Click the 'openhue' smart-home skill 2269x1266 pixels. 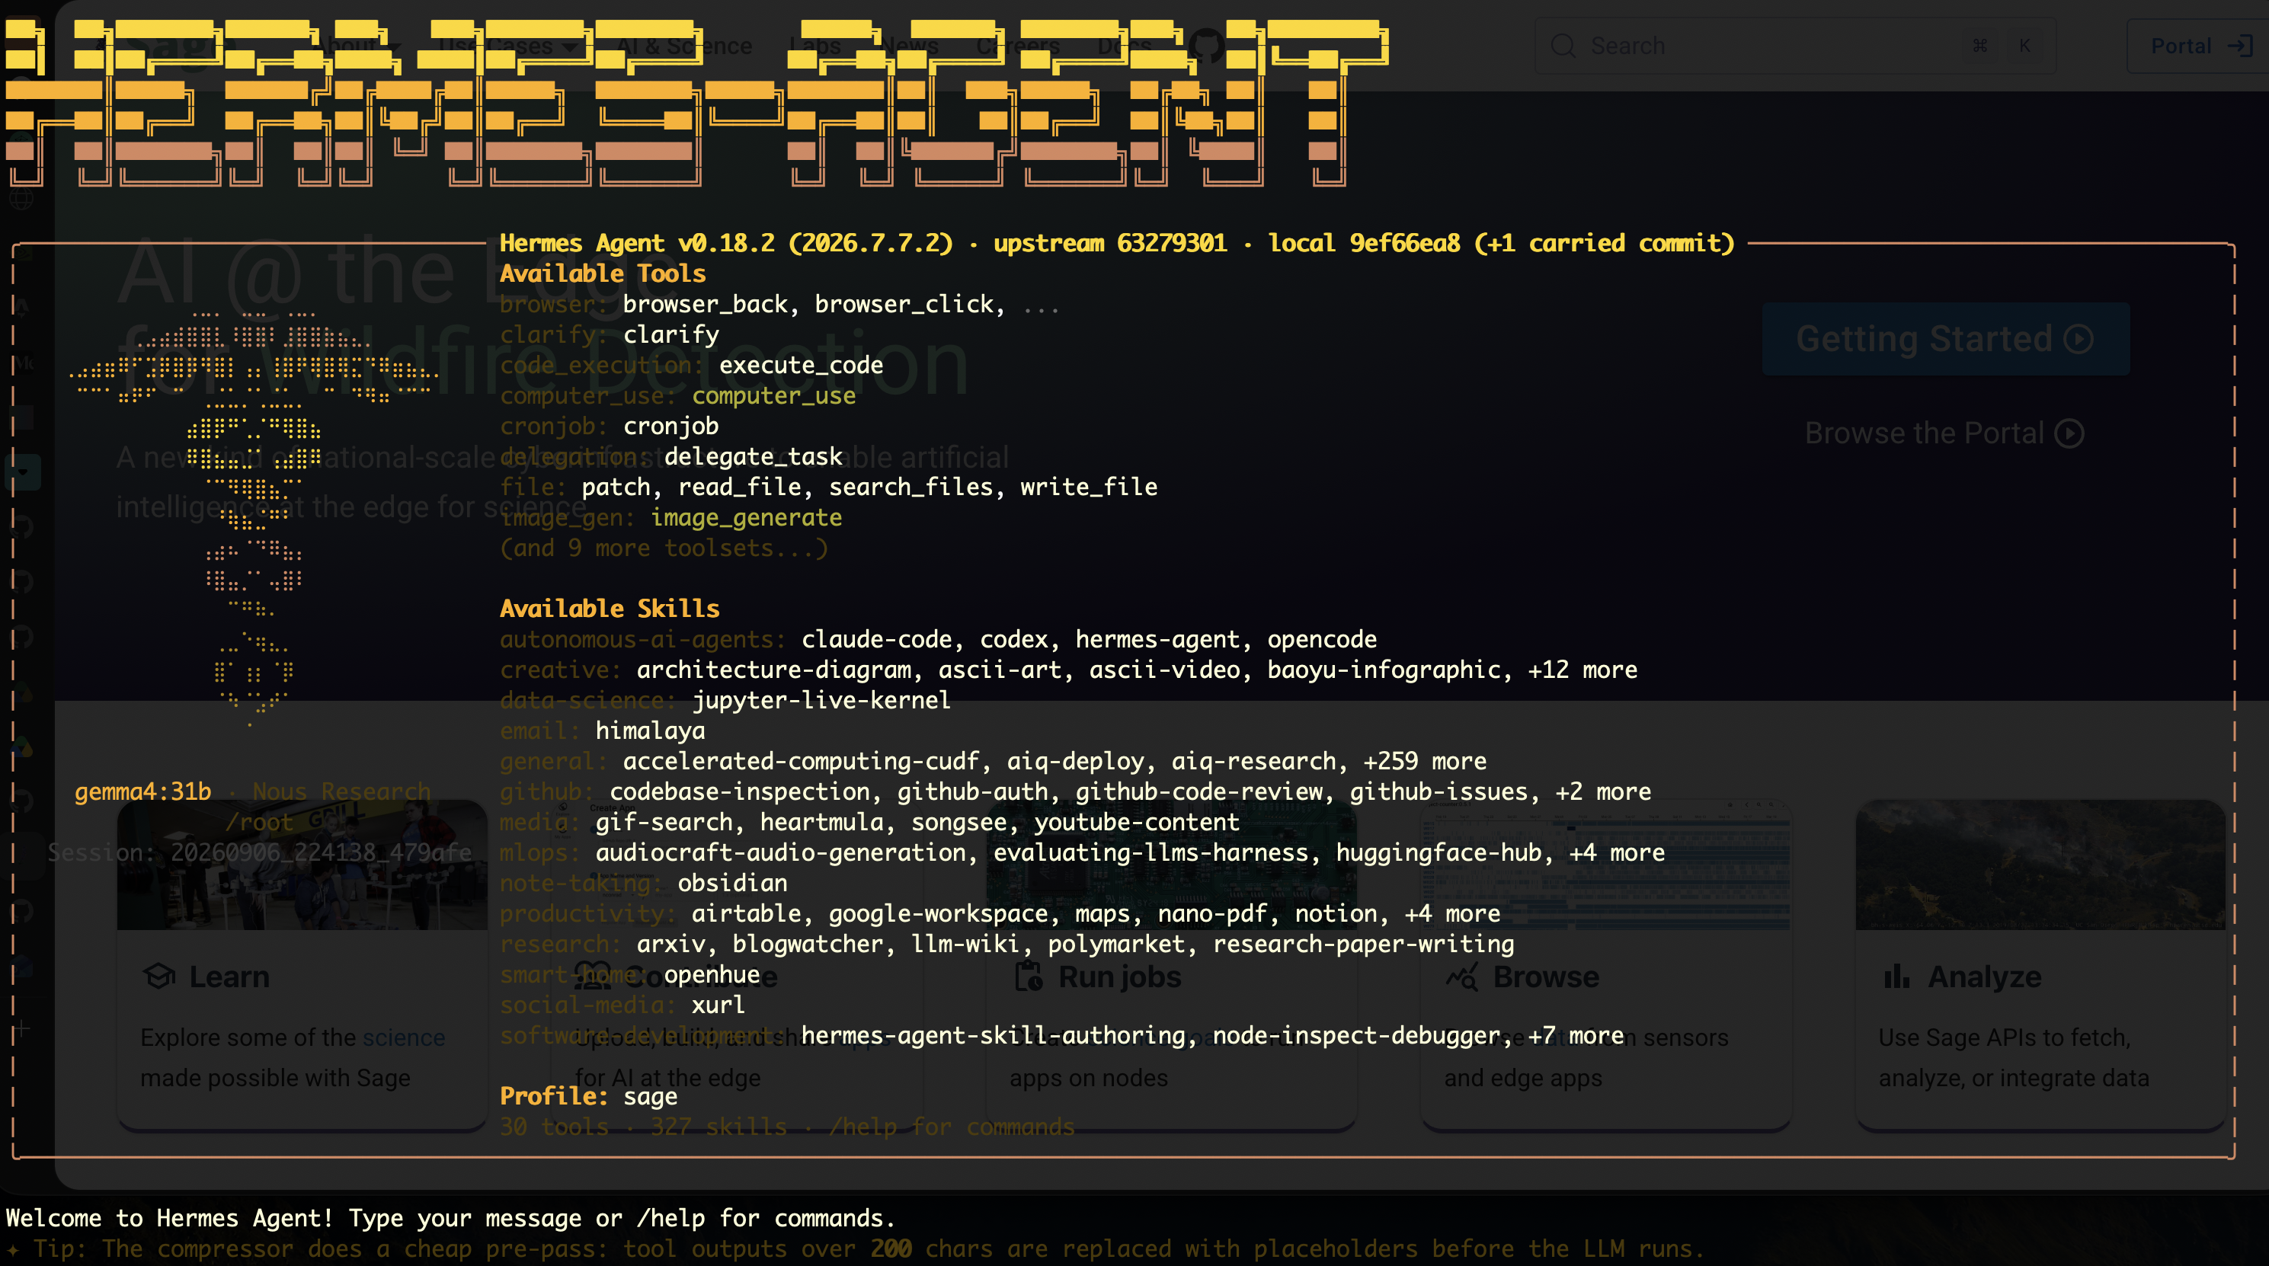pyautogui.click(x=712, y=974)
